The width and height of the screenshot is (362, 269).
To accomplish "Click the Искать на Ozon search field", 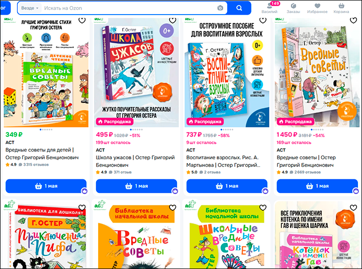I will (x=129, y=8).
